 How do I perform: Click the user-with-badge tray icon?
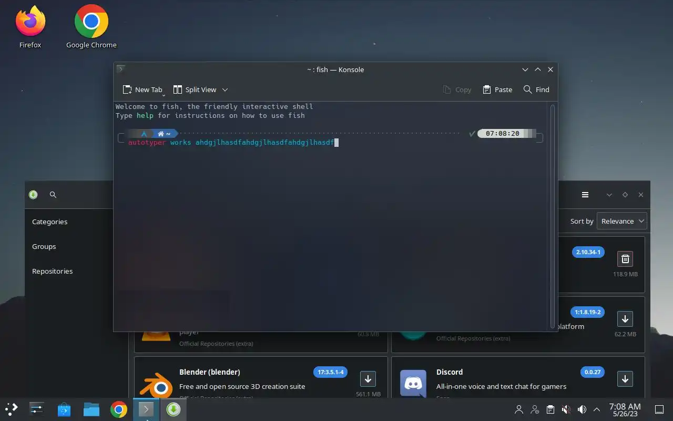point(535,409)
